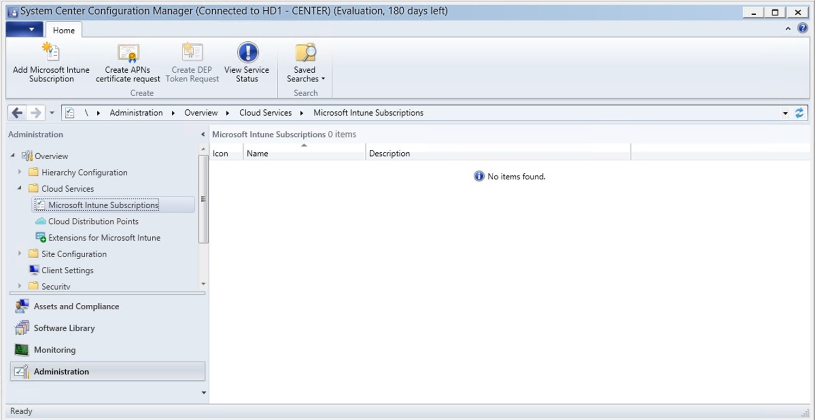This screenshot has height=420, width=815.
Task: Open Software Library workspace
Action: (108, 328)
